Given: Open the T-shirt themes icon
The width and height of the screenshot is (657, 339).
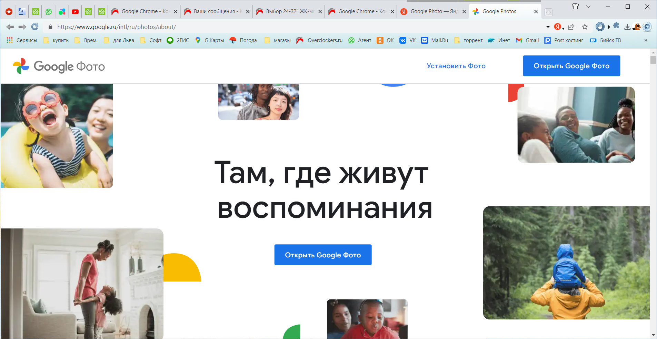Looking at the screenshot, I should pyautogui.click(x=575, y=7).
